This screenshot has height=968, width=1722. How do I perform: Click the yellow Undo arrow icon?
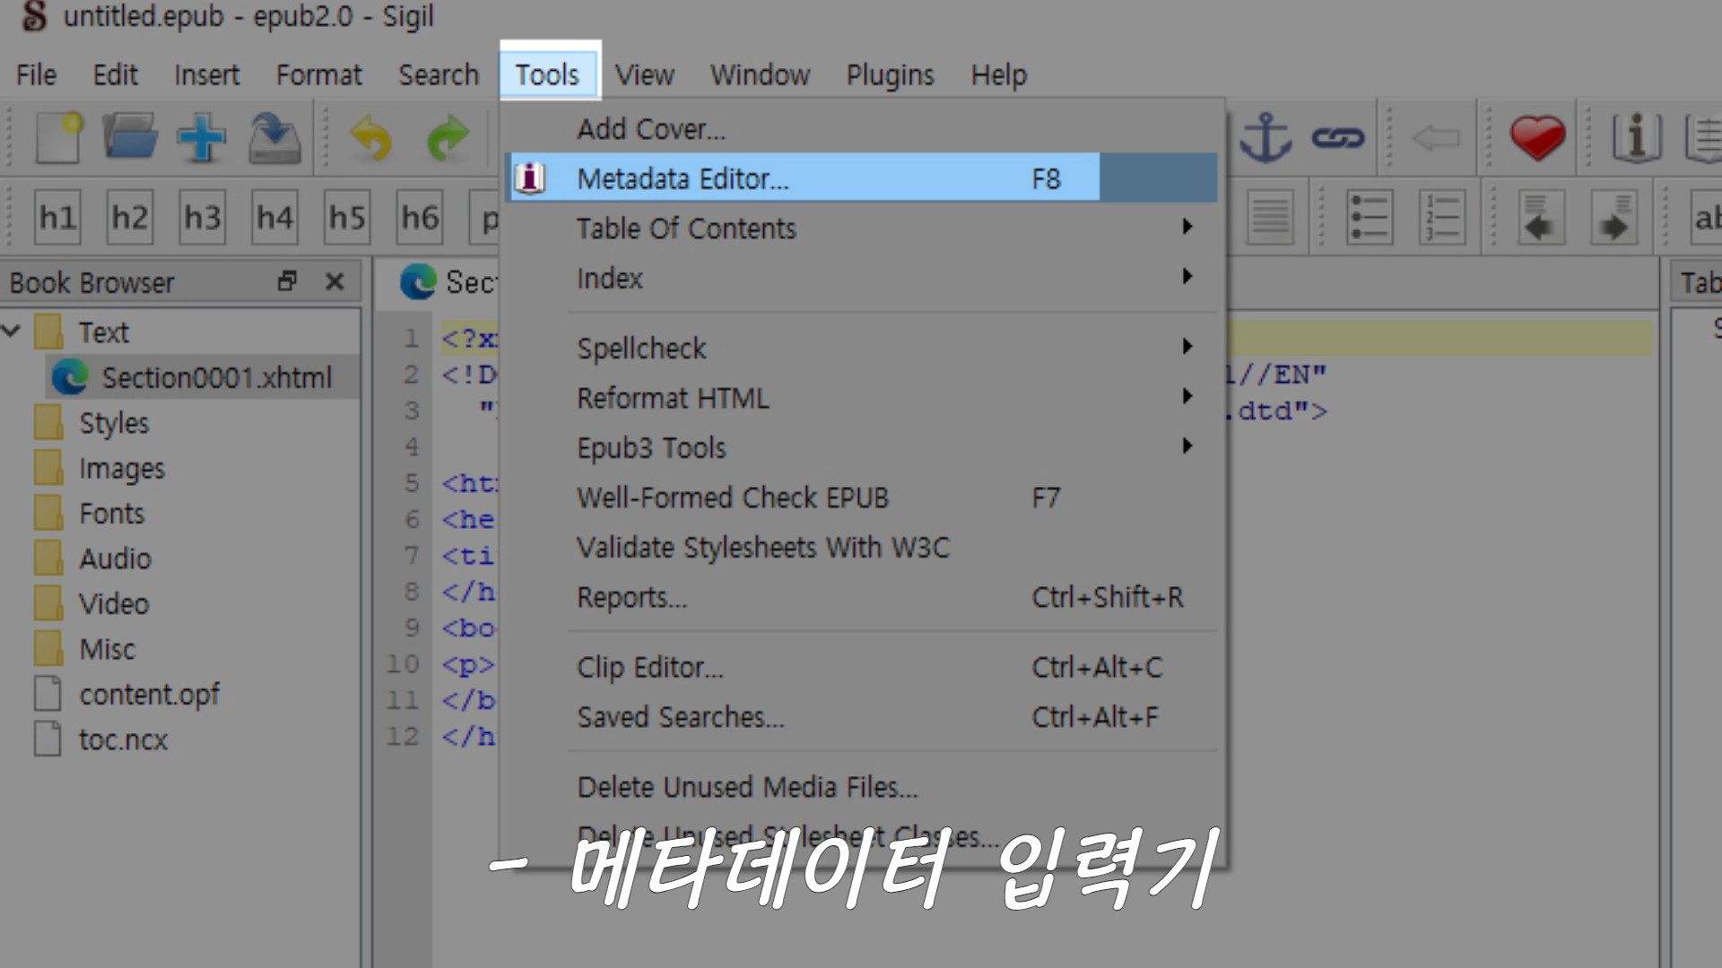pos(372,137)
